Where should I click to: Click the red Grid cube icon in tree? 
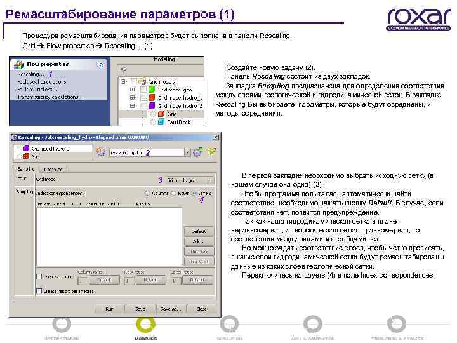click(x=161, y=114)
